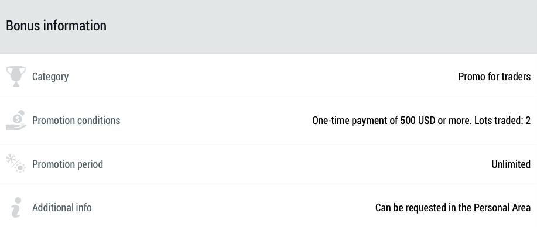Click the snowflake and sun period icon
The width and height of the screenshot is (537, 227).
(16, 163)
